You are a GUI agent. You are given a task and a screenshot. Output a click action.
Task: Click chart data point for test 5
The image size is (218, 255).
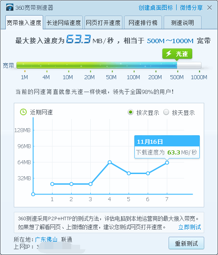[129, 174]
